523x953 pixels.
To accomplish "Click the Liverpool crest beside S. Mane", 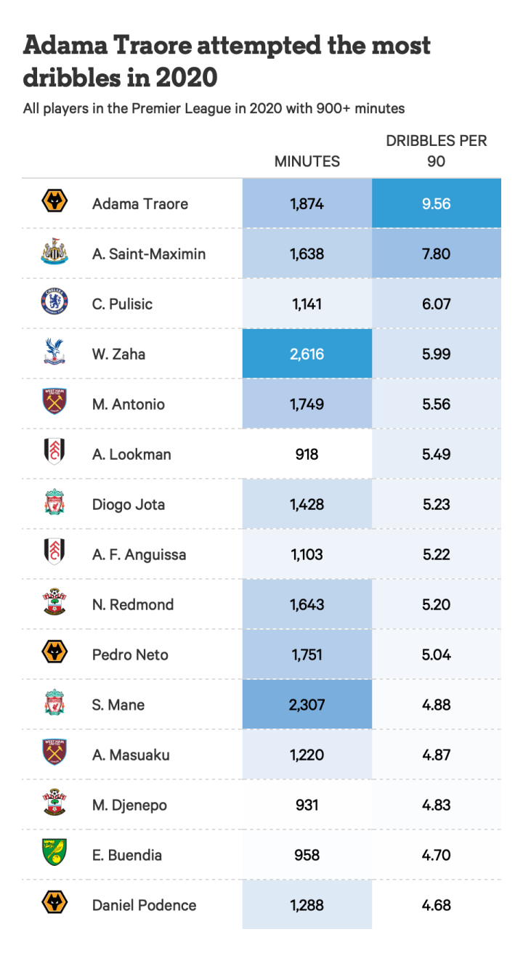I will [x=54, y=704].
